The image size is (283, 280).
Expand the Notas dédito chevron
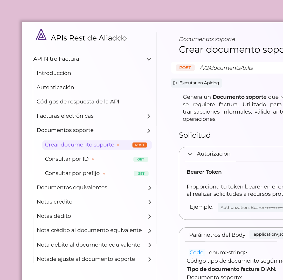(150, 216)
